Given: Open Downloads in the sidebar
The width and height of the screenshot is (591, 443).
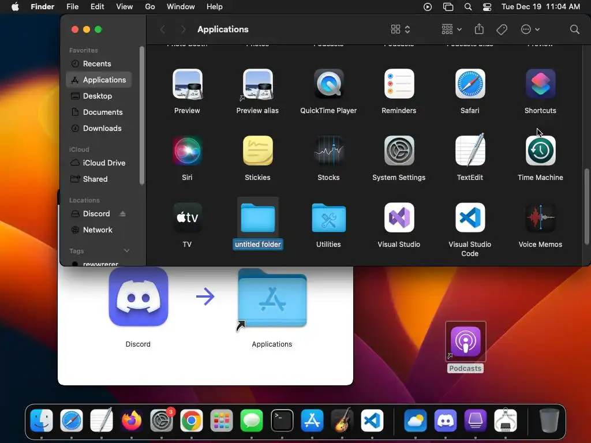Looking at the screenshot, I should (x=99, y=129).
